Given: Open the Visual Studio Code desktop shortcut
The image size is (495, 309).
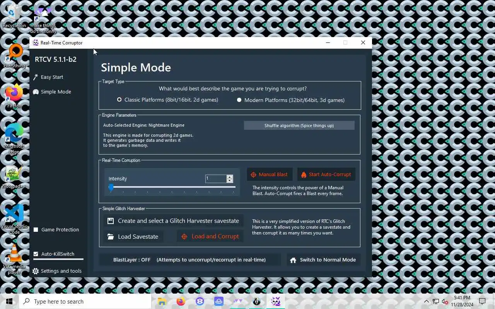Looking at the screenshot, I should [14, 219].
